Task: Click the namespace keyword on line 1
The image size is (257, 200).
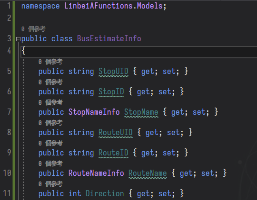Action: tap(40, 6)
